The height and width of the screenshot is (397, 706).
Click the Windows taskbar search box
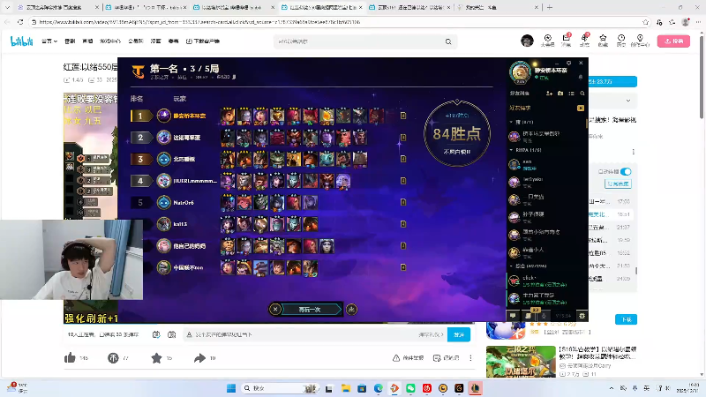point(280,388)
